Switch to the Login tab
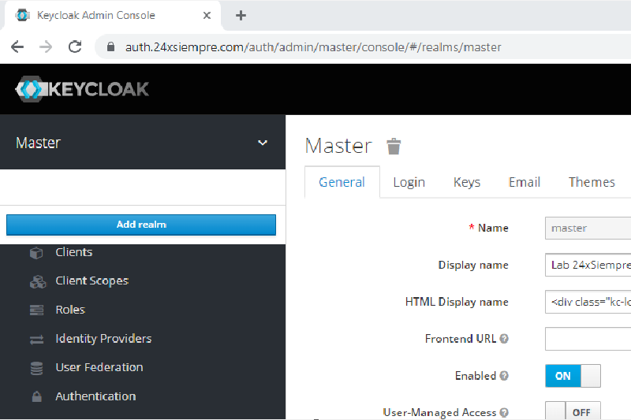Image resolution: width=631 pixels, height=420 pixels. click(x=409, y=182)
